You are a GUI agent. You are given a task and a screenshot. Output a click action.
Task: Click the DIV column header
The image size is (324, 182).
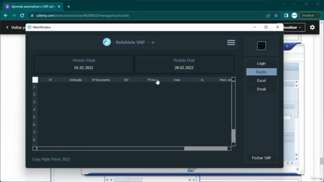(x=126, y=80)
